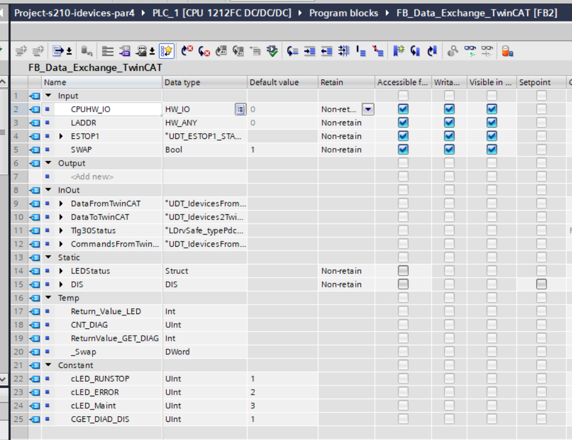Collapse the Static section
This screenshot has width=572, height=440.
[x=48, y=257]
